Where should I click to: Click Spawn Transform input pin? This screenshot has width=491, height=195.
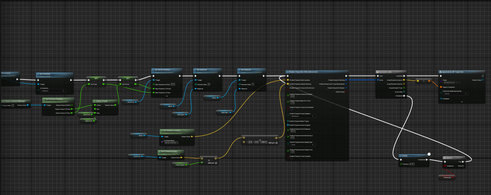pyautogui.click(x=441, y=87)
